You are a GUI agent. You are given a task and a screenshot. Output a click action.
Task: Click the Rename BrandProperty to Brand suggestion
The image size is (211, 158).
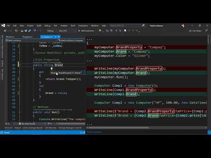(65, 73)
